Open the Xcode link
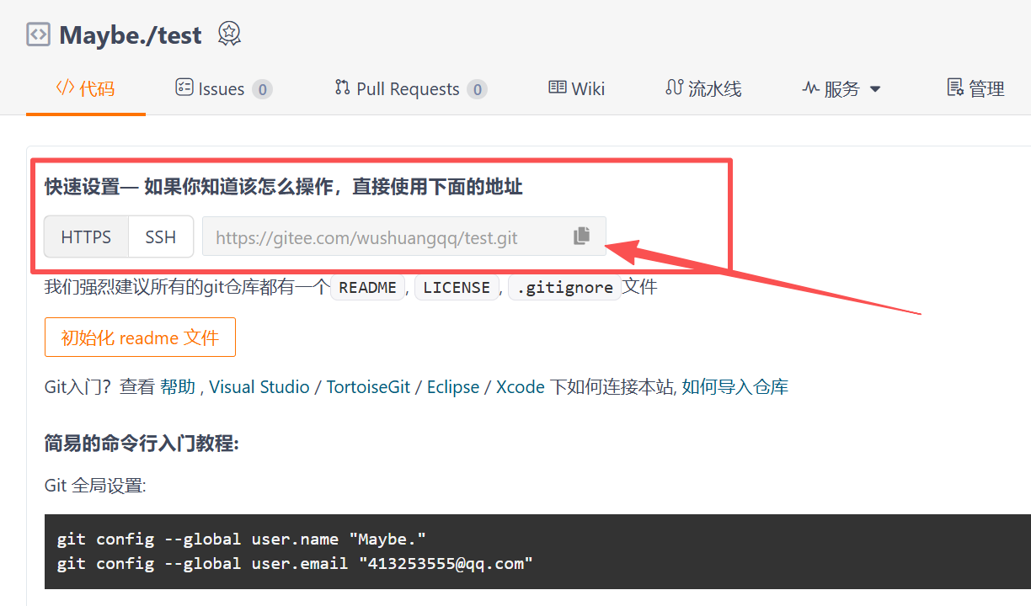The height and width of the screenshot is (606, 1031). click(521, 387)
